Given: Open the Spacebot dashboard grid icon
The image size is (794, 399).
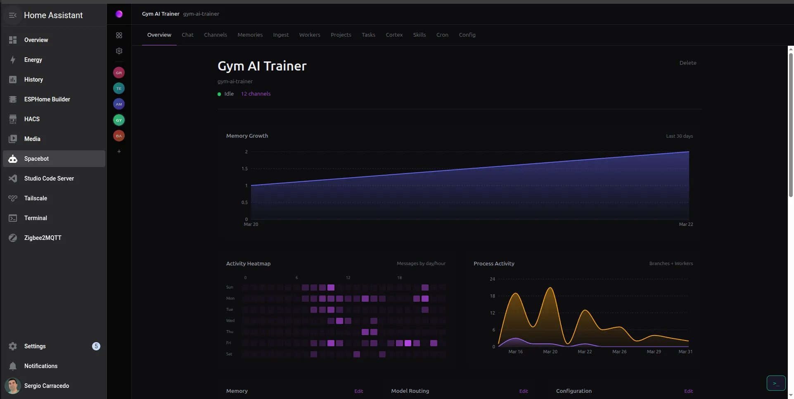Looking at the screenshot, I should tap(119, 35).
